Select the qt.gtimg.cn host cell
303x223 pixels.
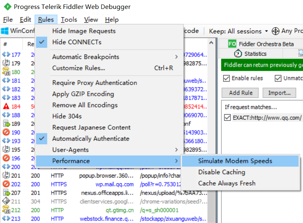(119, 210)
